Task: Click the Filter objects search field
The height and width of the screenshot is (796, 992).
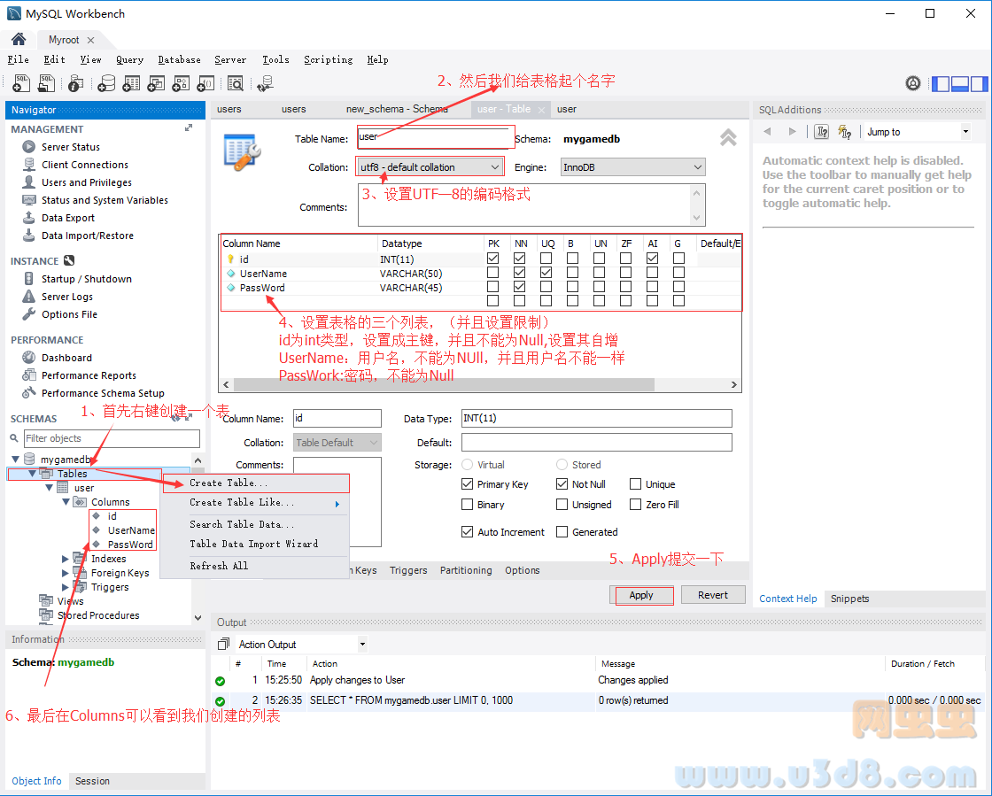Action: pos(112,438)
